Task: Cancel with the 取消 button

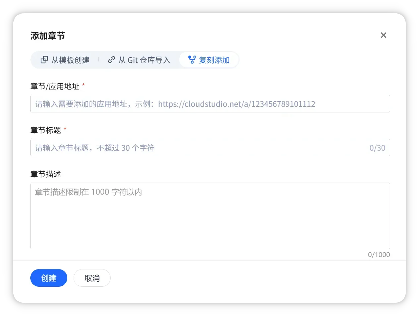Action: point(92,278)
